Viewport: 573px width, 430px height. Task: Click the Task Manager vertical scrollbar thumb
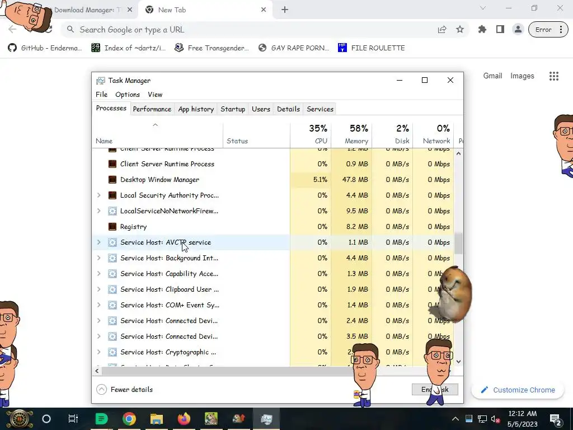459,244
